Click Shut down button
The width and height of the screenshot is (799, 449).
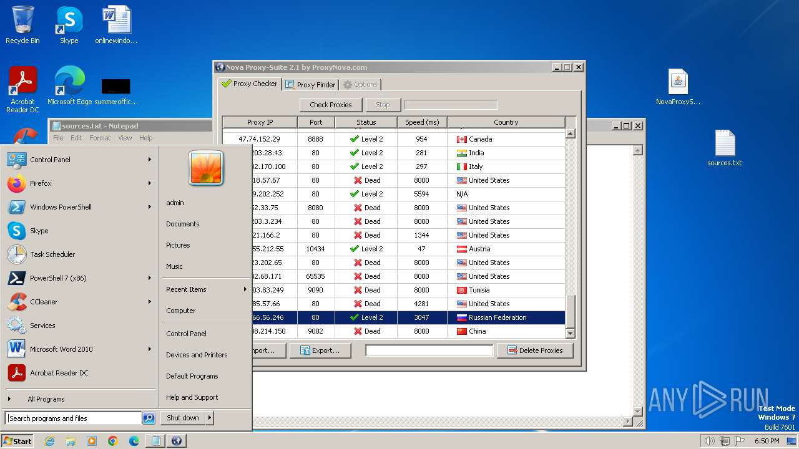click(x=183, y=418)
